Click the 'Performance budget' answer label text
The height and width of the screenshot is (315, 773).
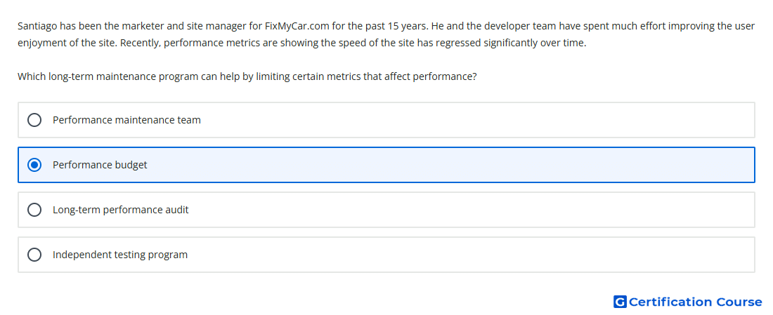(x=100, y=165)
